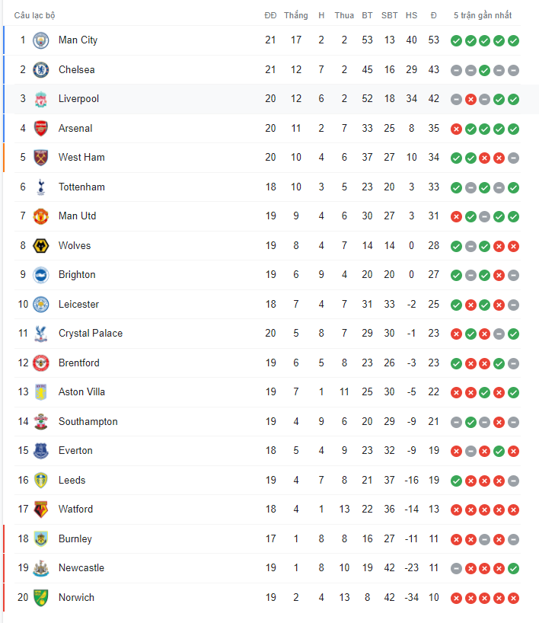Screen dimensions: 539x623
Task: Click the Wolves club crest
Action: click(x=41, y=245)
